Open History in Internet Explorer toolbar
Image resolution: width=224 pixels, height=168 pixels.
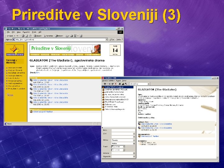(59, 36)
